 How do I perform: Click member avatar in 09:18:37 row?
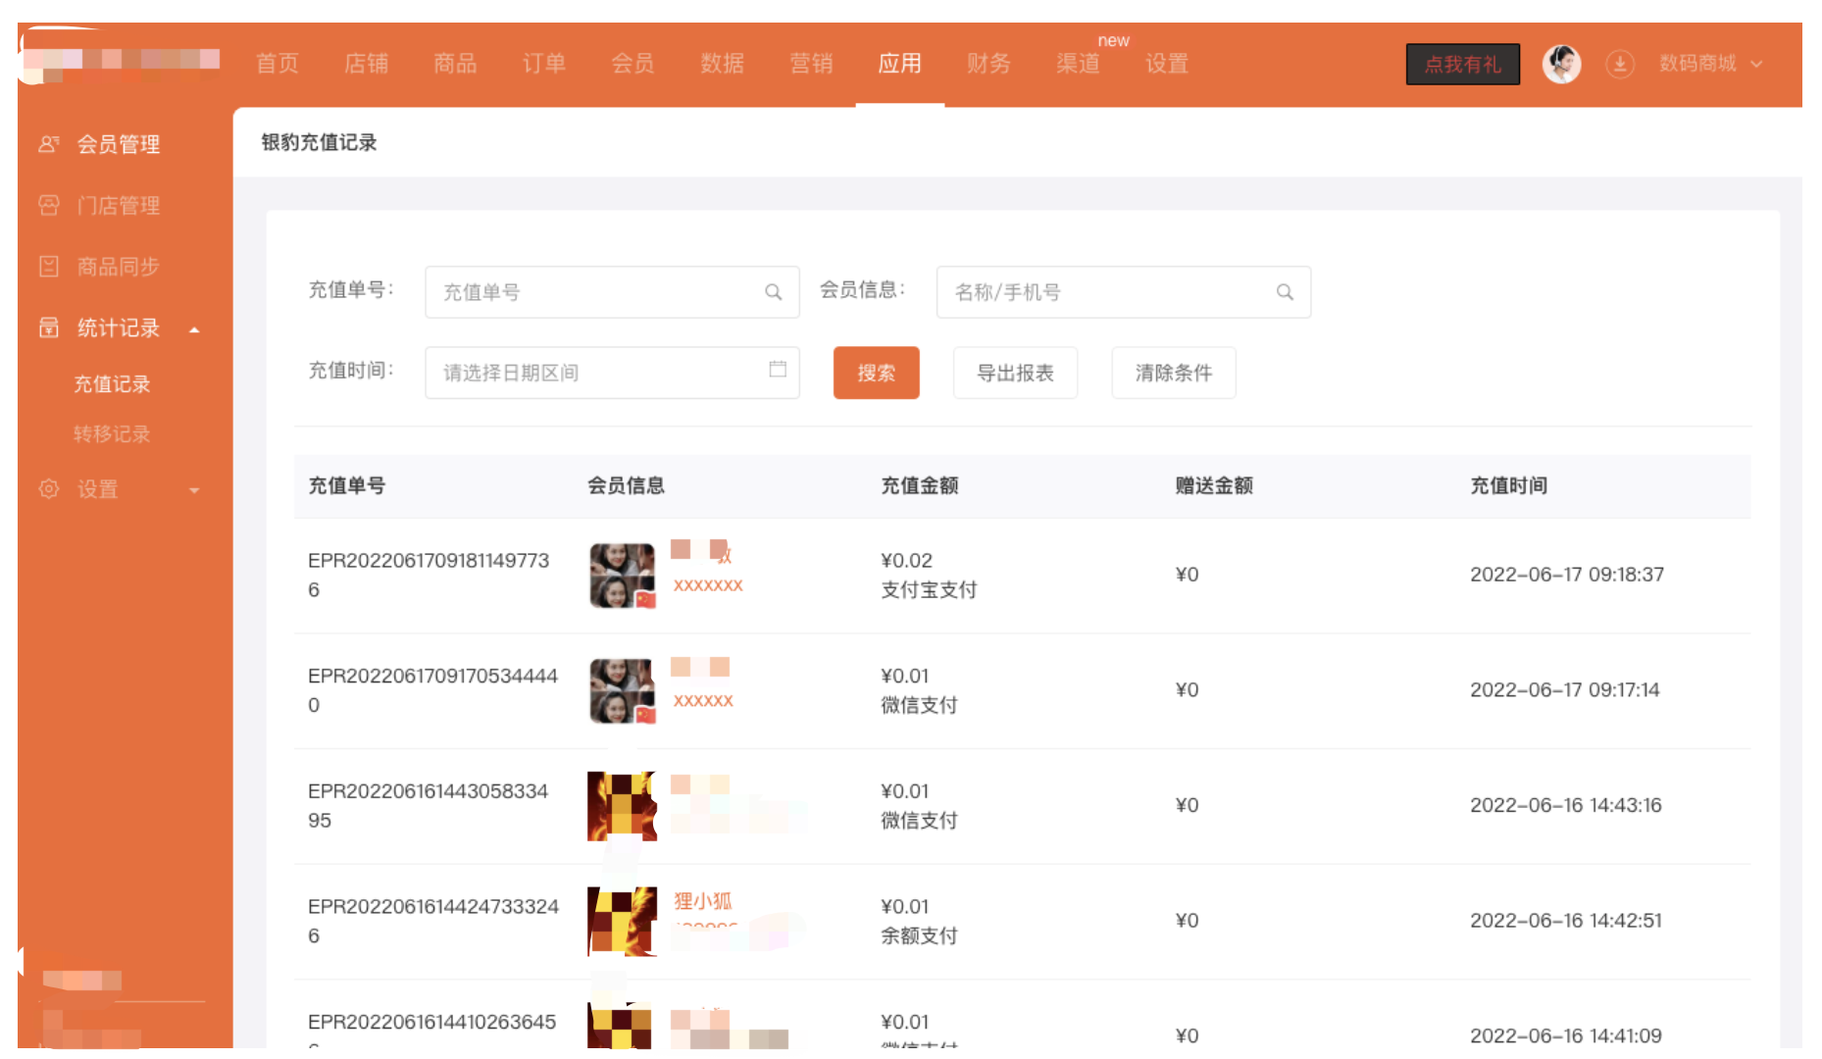coord(622,576)
